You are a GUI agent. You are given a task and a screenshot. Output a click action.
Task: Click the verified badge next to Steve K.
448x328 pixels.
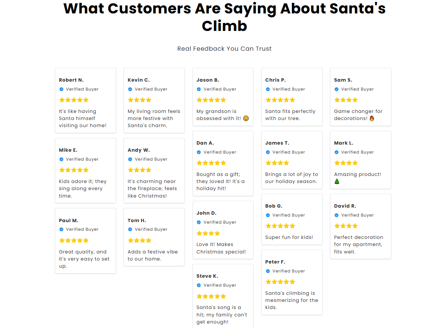(x=199, y=285)
